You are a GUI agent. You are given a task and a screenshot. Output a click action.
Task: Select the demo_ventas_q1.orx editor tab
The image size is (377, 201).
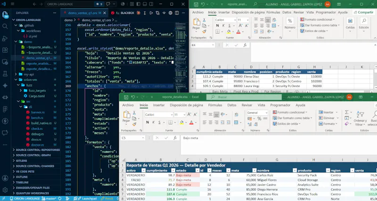(84, 13)
